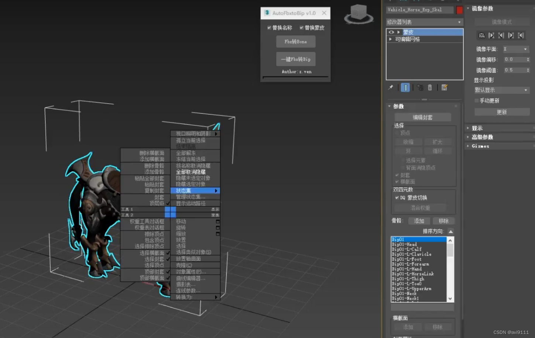Toggle the 选择横截面 checked menu item
This screenshot has width=535, height=338.
pyautogui.click(x=145, y=253)
